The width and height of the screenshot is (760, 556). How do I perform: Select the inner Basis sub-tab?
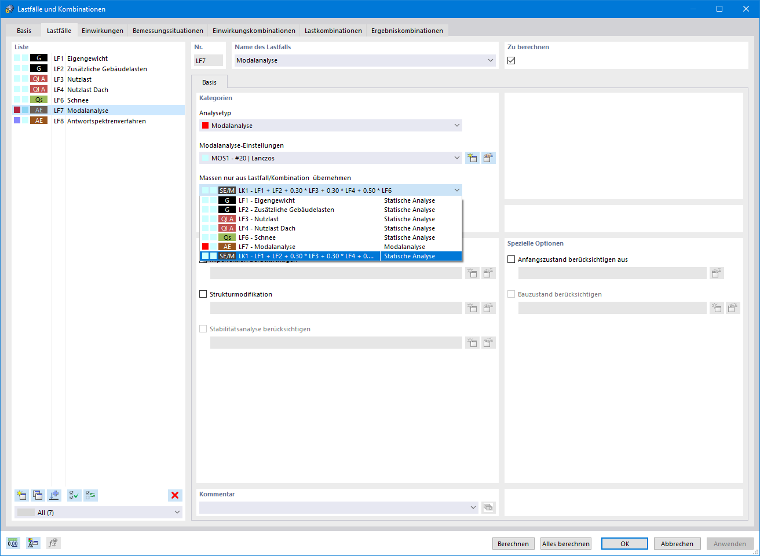pos(209,82)
